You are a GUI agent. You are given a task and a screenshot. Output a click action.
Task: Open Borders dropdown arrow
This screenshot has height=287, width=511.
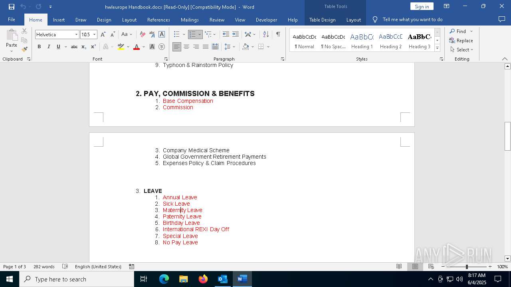click(x=268, y=47)
